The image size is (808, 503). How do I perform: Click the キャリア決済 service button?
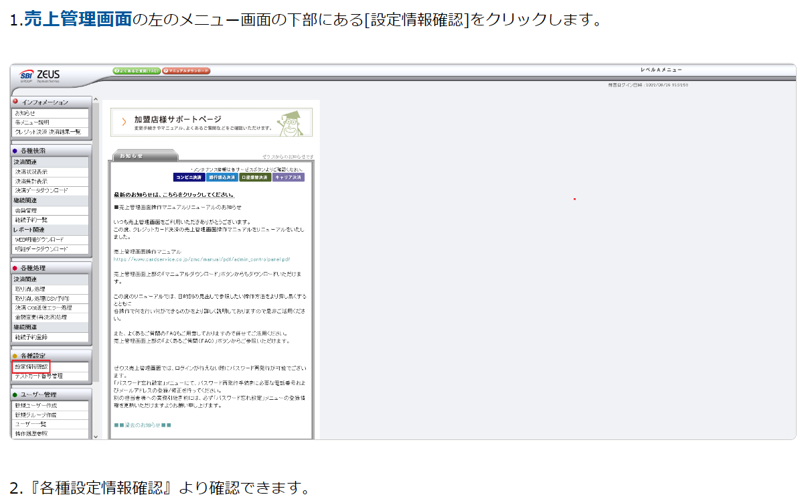[x=289, y=177]
